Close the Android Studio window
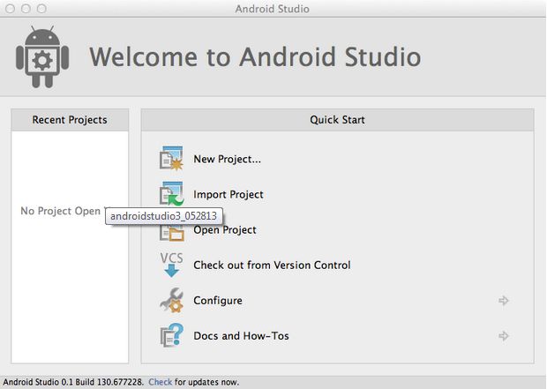 click(x=10, y=8)
